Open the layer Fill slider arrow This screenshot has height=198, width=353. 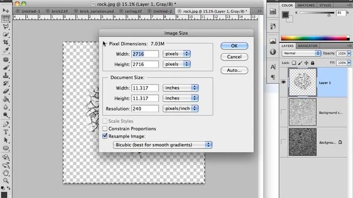tap(349, 63)
